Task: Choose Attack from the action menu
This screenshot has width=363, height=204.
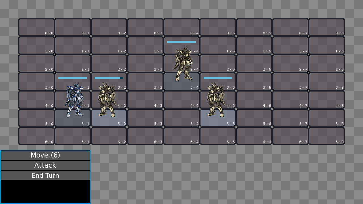Action: 45,165
